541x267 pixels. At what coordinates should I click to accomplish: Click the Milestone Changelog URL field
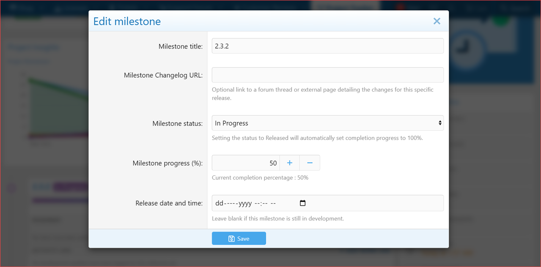tap(327, 75)
